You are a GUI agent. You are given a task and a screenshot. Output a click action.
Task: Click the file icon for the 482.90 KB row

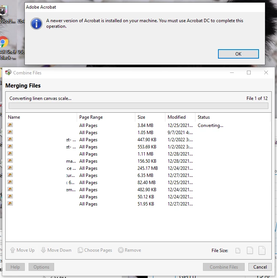point(10,189)
